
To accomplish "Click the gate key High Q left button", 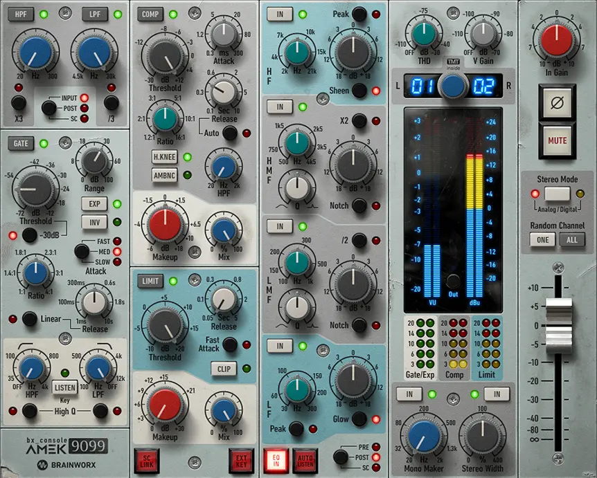I will pyautogui.click(x=29, y=411).
